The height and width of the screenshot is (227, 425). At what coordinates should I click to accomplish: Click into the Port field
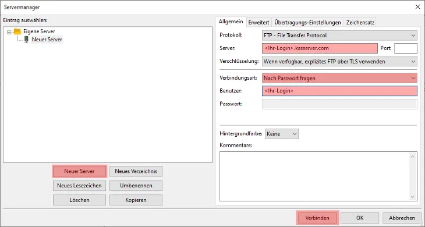click(405, 48)
